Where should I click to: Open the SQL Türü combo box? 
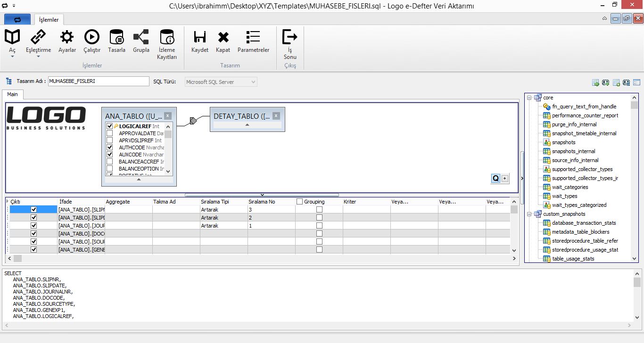(221, 82)
